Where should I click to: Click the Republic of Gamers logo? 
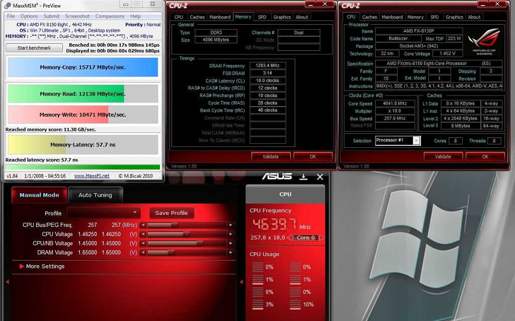coord(484,41)
